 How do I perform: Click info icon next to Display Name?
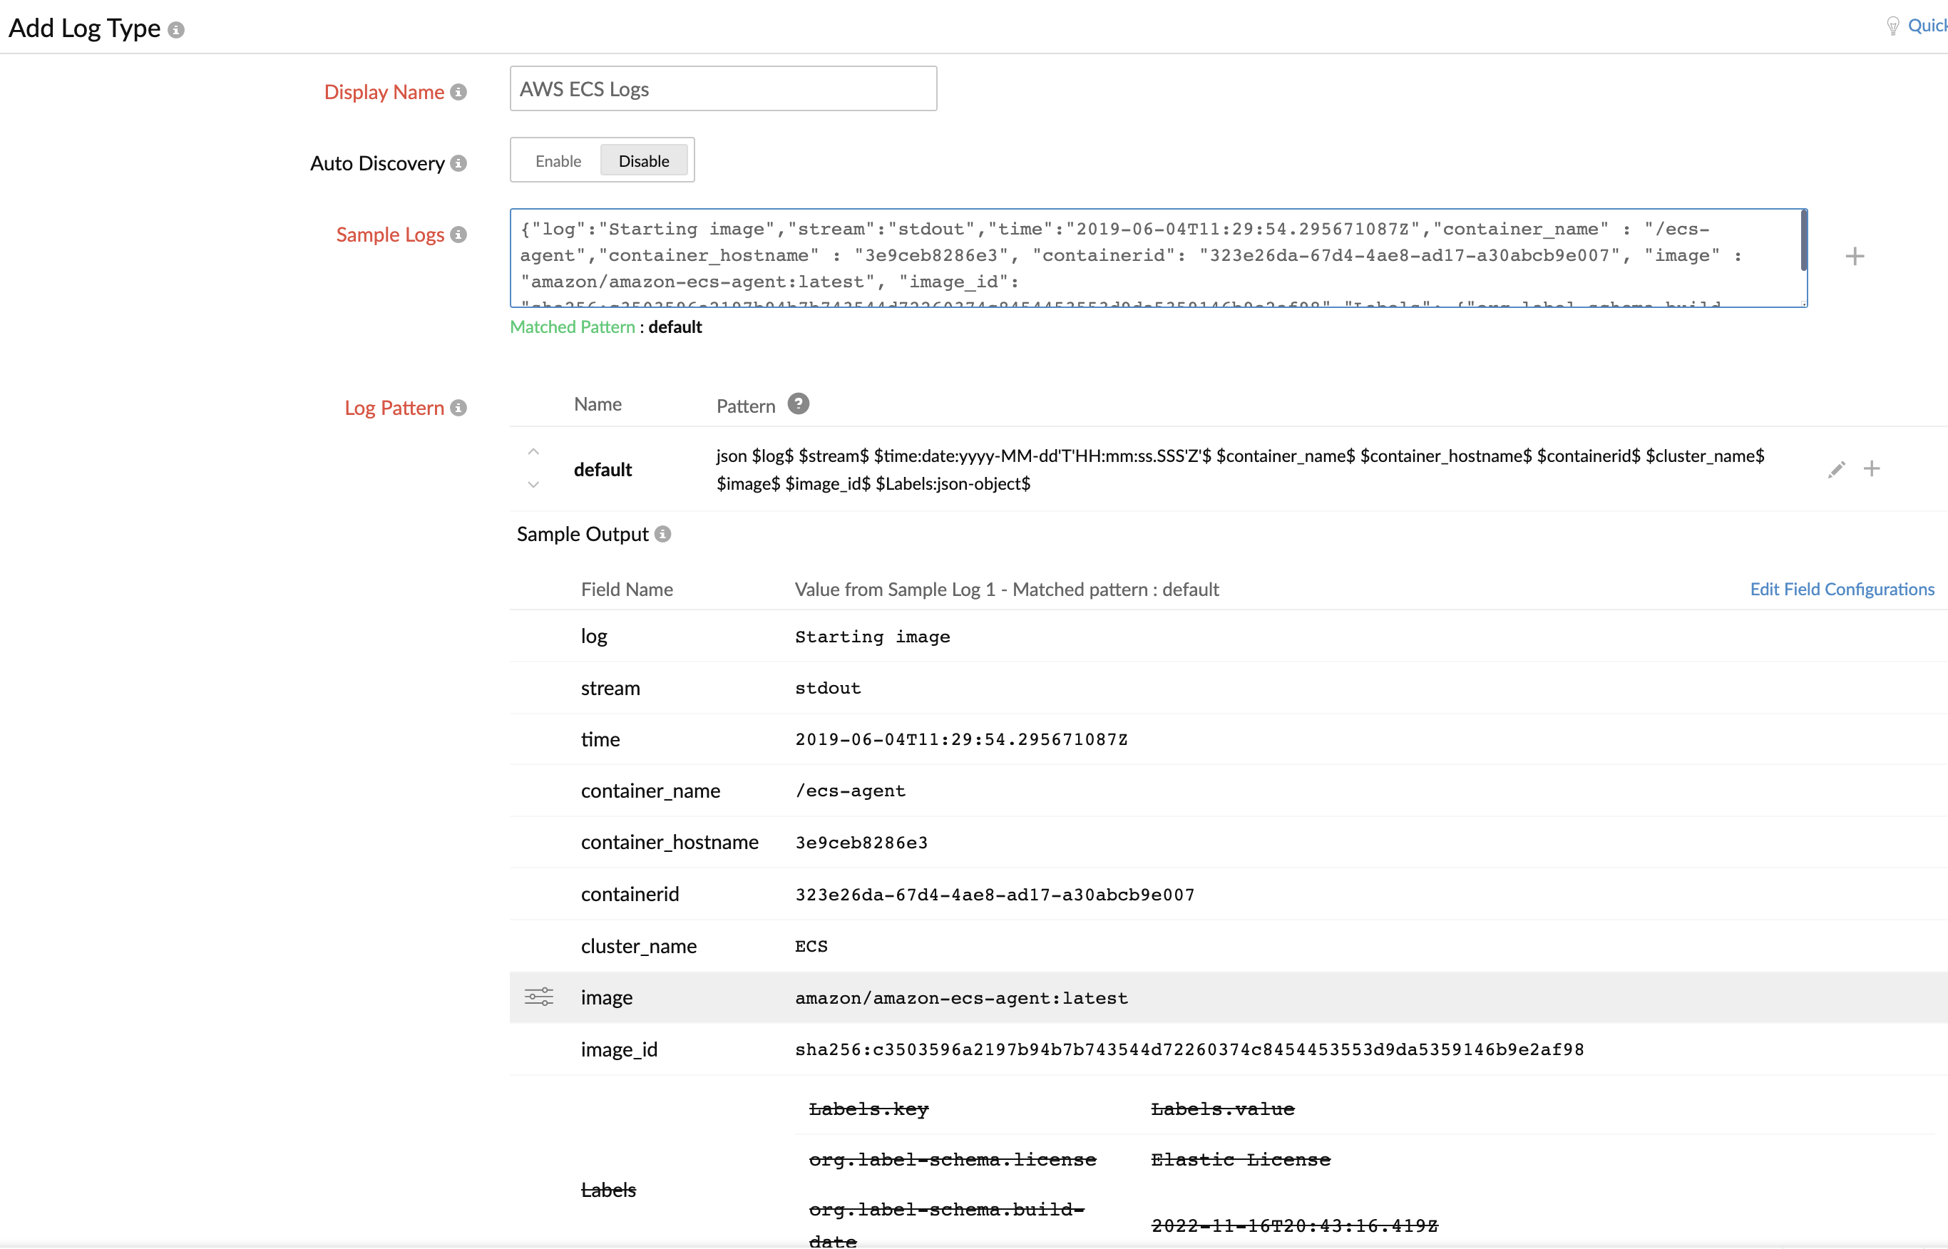pyautogui.click(x=459, y=93)
